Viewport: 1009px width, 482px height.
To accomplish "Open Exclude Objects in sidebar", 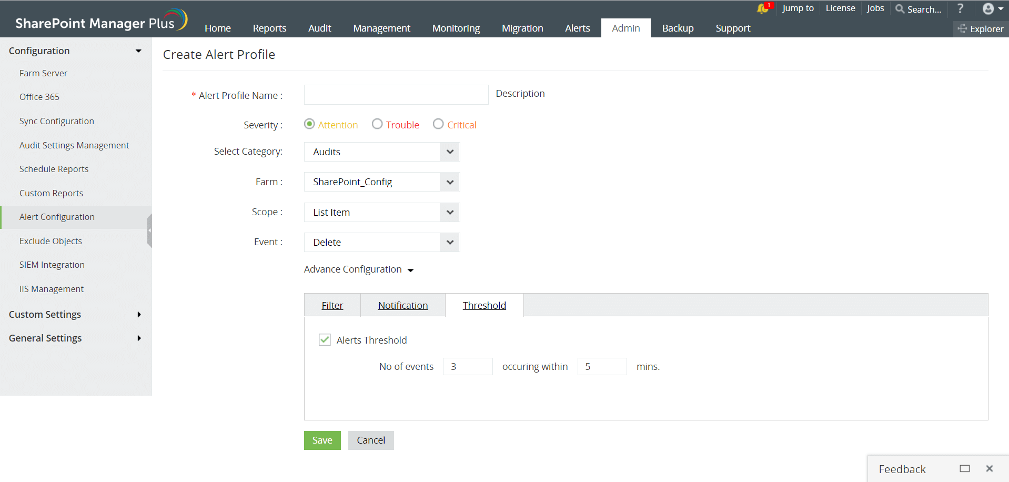I will 51,241.
